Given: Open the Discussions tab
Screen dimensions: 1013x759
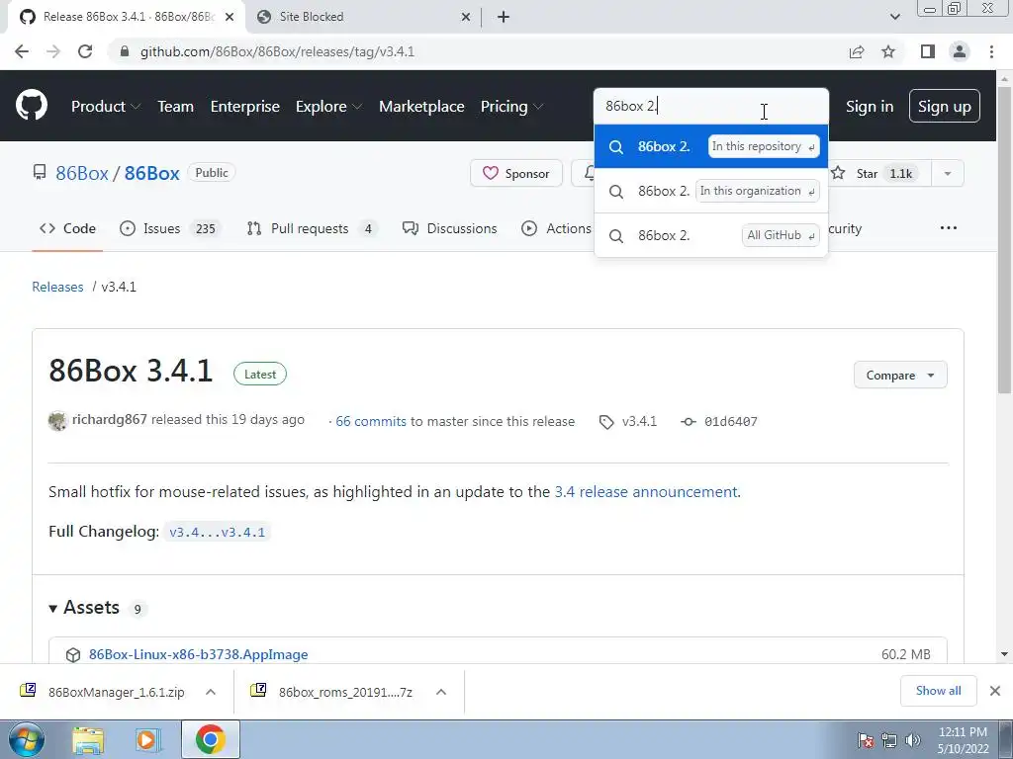Looking at the screenshot, I should click(450, 228).
